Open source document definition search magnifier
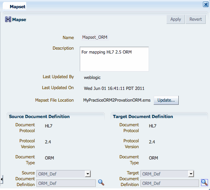210x190 pixels. (x=101, y=183)
